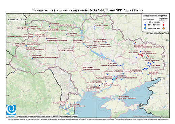Select blue marker under 02:16 6,3 МВт label
Viewport: 175px width, 124px height.
click(47, 32)
